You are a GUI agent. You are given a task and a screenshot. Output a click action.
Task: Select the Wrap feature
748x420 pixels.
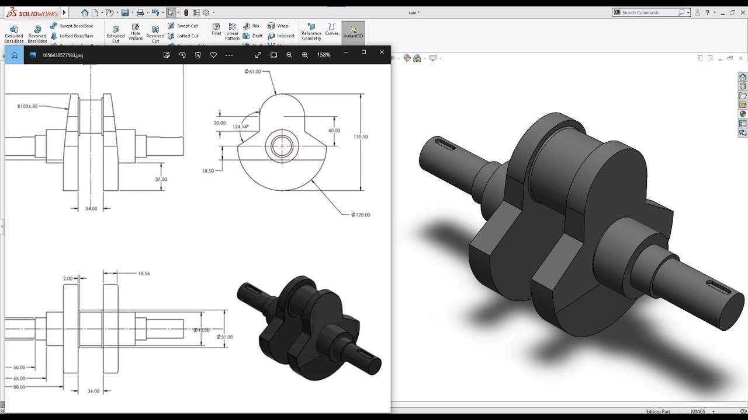278,26
